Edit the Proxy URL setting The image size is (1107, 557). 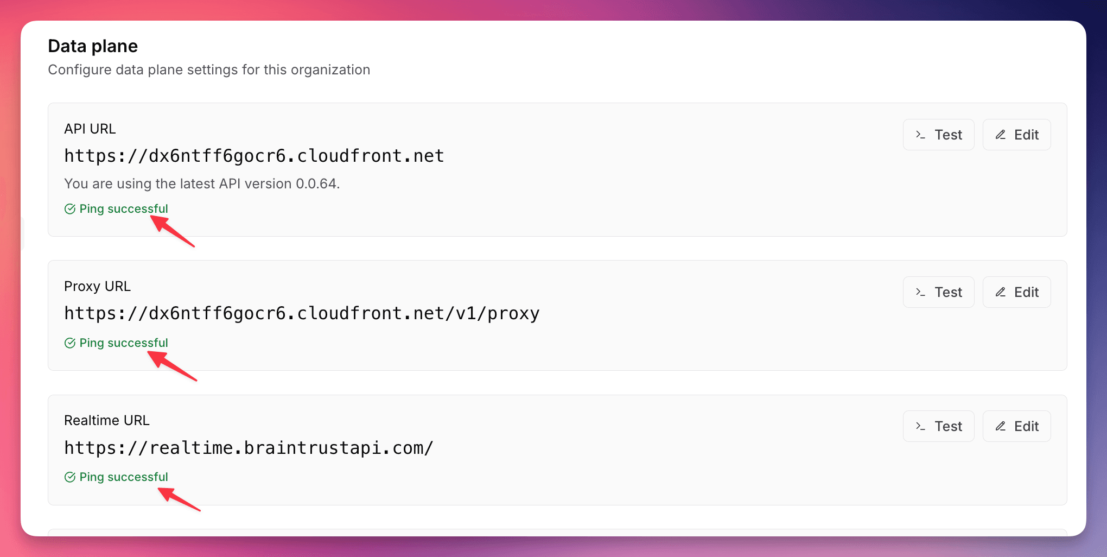(x=1016, y=292)
